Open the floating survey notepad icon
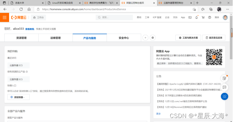Screen dimensions: 233x122 coord(224,78)
